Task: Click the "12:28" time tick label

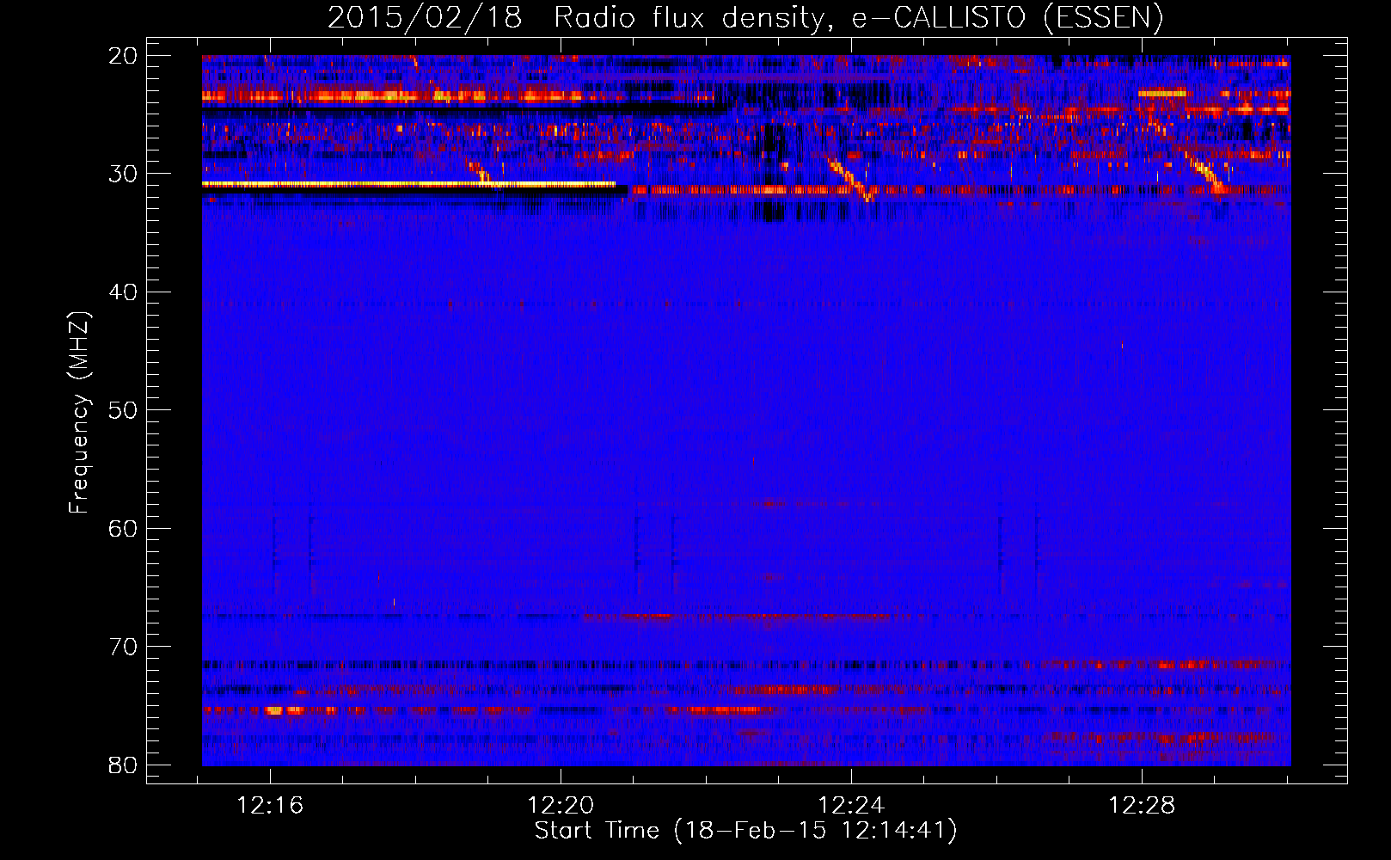Action: pos(1142,806)
